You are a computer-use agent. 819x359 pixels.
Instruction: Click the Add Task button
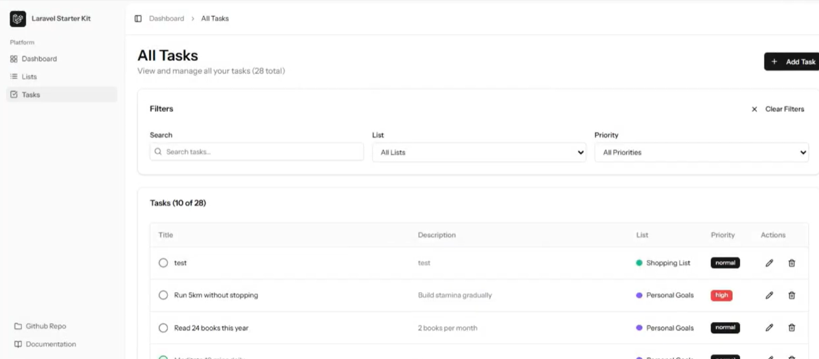click(792, 61)
